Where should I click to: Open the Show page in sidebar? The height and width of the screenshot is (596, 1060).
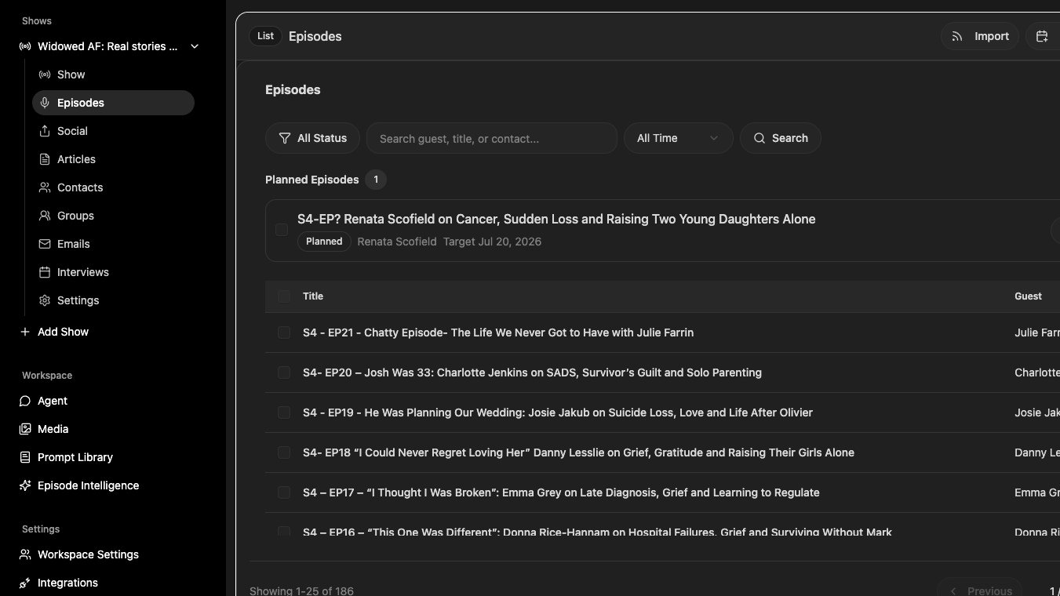pos(113,74)
